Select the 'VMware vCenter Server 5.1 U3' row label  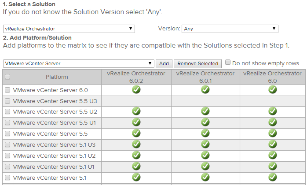pyautogui.click(x=54, y=145)
